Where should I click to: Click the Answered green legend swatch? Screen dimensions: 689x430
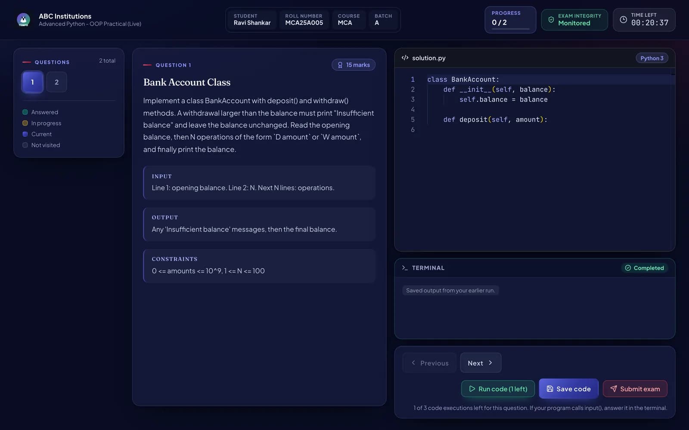coord(25,112)
